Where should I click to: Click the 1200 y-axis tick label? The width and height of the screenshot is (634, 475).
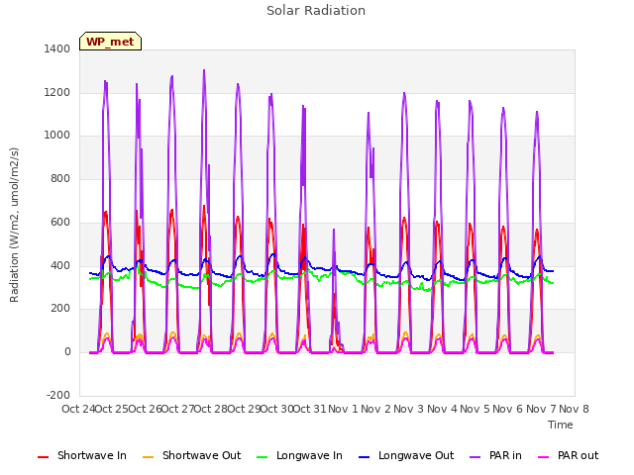point(57,92)
